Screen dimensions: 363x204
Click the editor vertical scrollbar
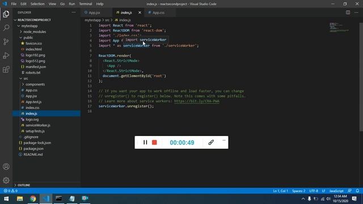(x=361, y=77)
